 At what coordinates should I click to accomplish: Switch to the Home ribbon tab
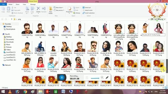point(10,4)
